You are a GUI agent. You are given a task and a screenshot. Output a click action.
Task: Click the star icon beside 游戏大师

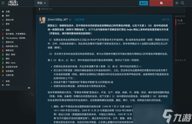3,20
